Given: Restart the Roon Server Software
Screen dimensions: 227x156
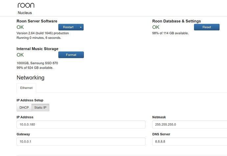Looking at the screenshot, I should click(x=68, y=27).
